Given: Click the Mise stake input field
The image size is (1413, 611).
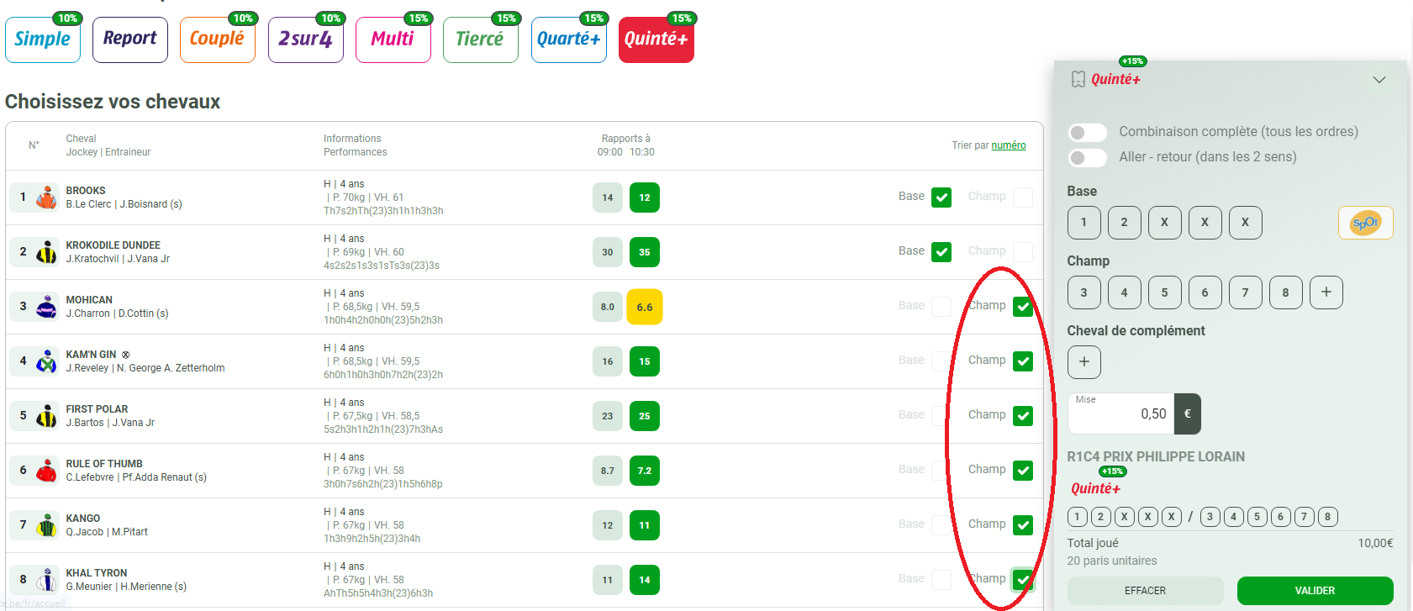Looking at the screenshot, I should [x=1121, y=413].
